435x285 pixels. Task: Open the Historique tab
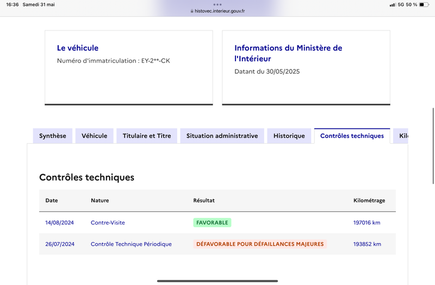coord(289,136)
